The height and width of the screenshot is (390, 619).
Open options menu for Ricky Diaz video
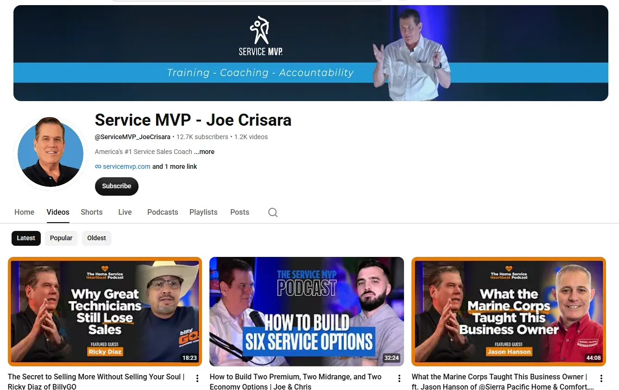pos(197,378)
